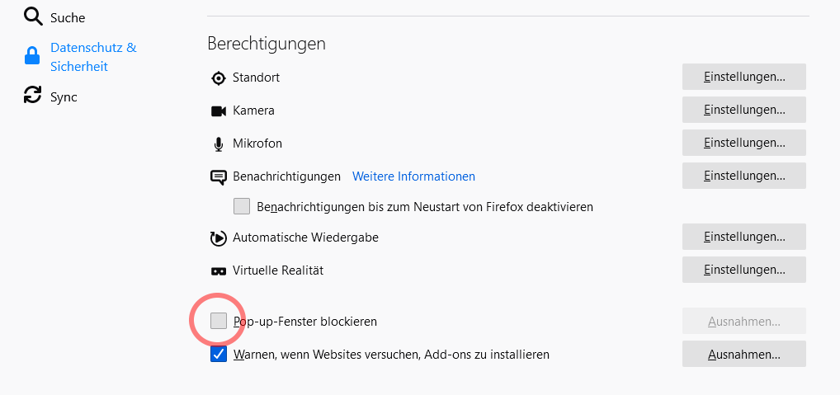The height and width of the screenshot is (395, 840).
Task: Click the Automatische Wiedergabe autoplay icon
Action: (x=218, y=238)
